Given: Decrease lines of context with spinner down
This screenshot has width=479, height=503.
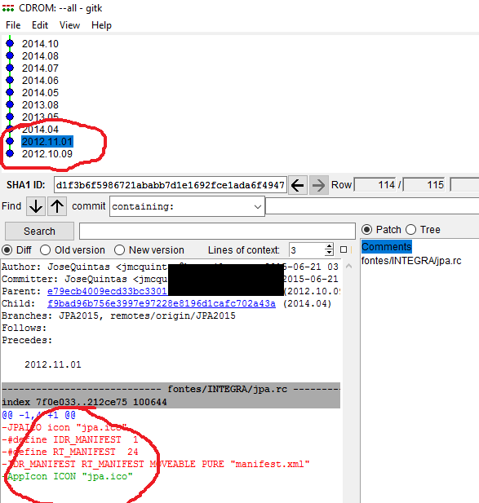Looking at the screenshot, I should point(329,253).
